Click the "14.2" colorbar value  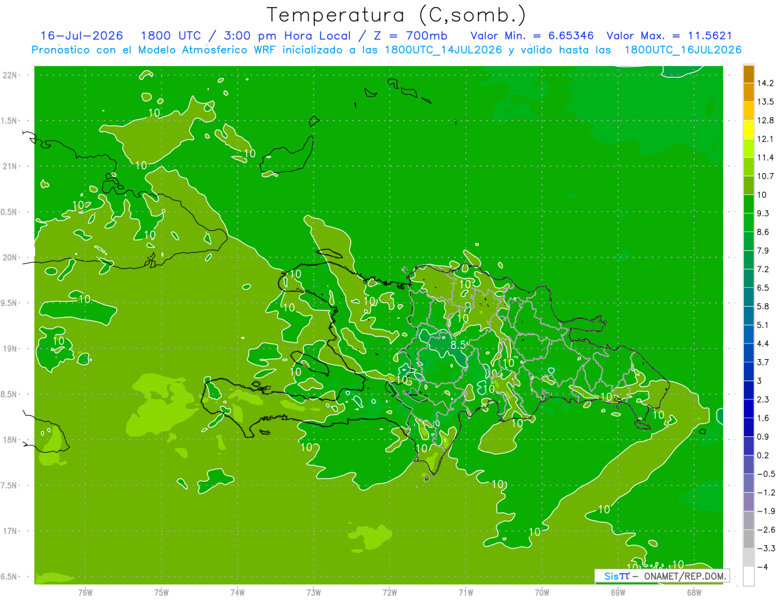[x=765, y=84]
